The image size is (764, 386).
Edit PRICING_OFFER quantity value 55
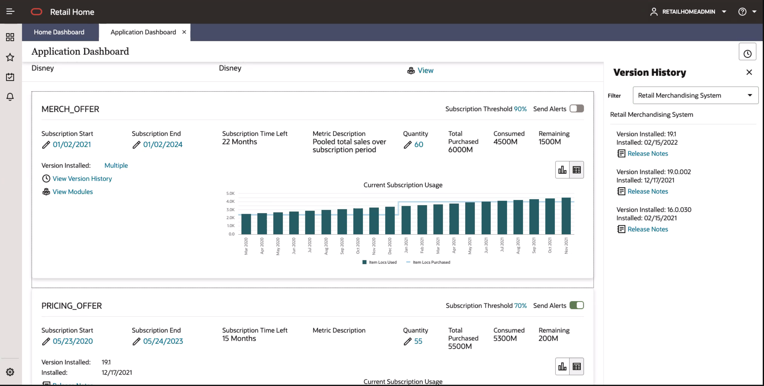pyautogui.click(x=418, y=341)
